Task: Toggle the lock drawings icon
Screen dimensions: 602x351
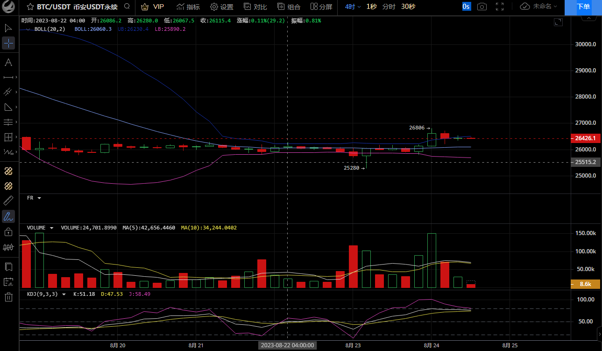Action: [x=8, y=232]
